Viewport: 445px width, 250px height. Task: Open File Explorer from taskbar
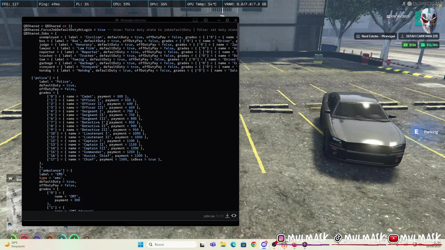[x=223, y=244]
